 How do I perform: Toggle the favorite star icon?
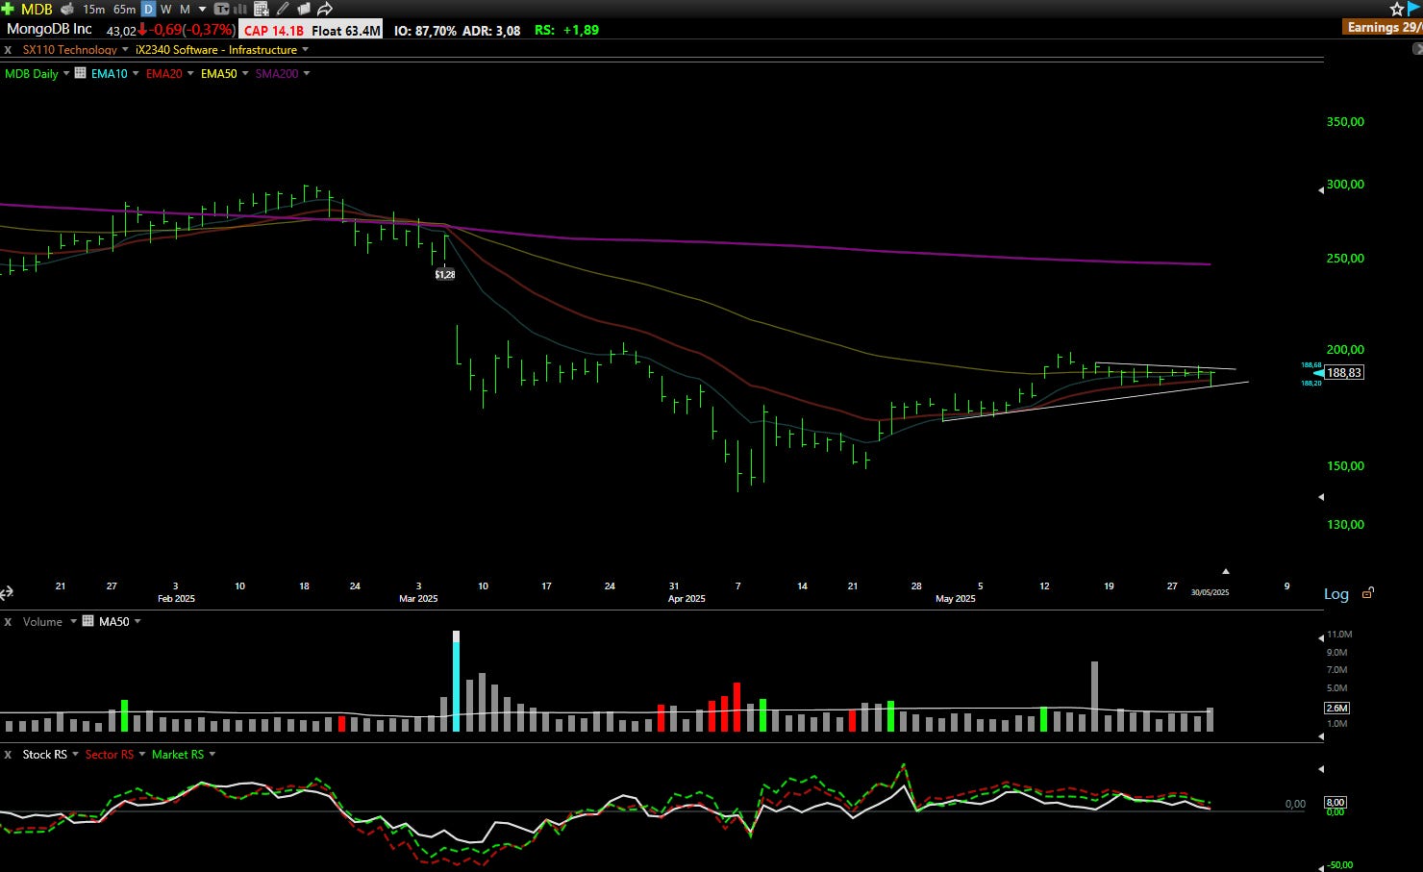(1397, 9)
